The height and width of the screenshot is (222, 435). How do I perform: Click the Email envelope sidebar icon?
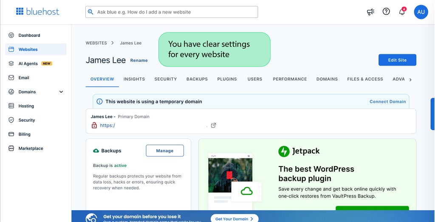tap(11, 78)
